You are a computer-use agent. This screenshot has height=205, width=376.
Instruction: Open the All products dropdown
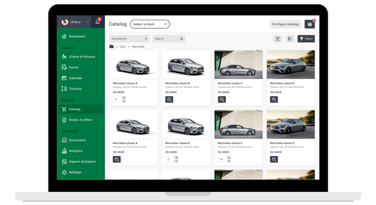pos(129,39)
